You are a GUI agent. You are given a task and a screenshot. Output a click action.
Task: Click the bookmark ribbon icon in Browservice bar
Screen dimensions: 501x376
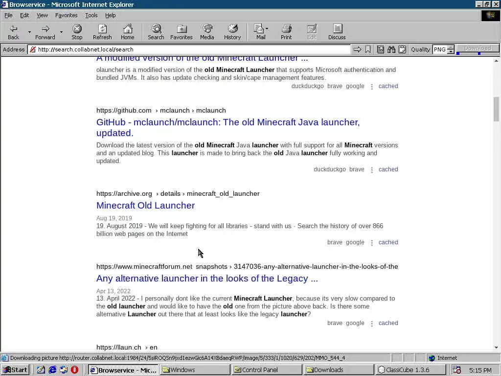click(x=368, y=49)
